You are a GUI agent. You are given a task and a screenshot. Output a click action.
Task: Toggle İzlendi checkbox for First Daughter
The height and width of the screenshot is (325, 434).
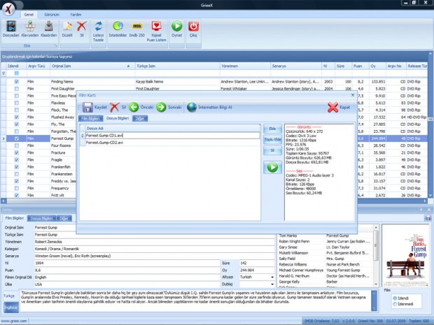click(17, 89)
